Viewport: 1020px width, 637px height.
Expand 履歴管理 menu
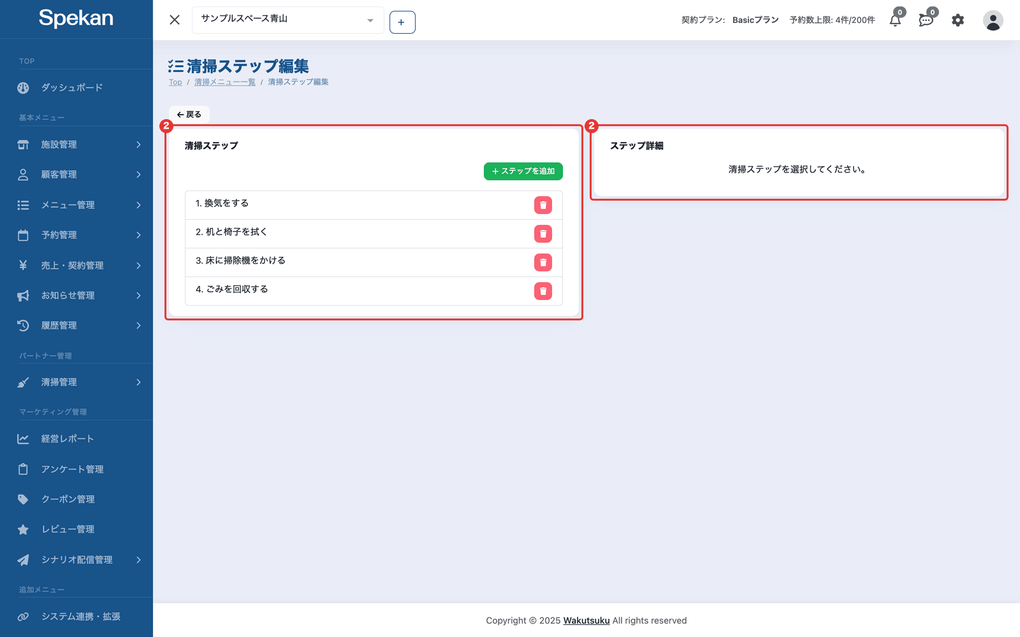pos(76,326)
